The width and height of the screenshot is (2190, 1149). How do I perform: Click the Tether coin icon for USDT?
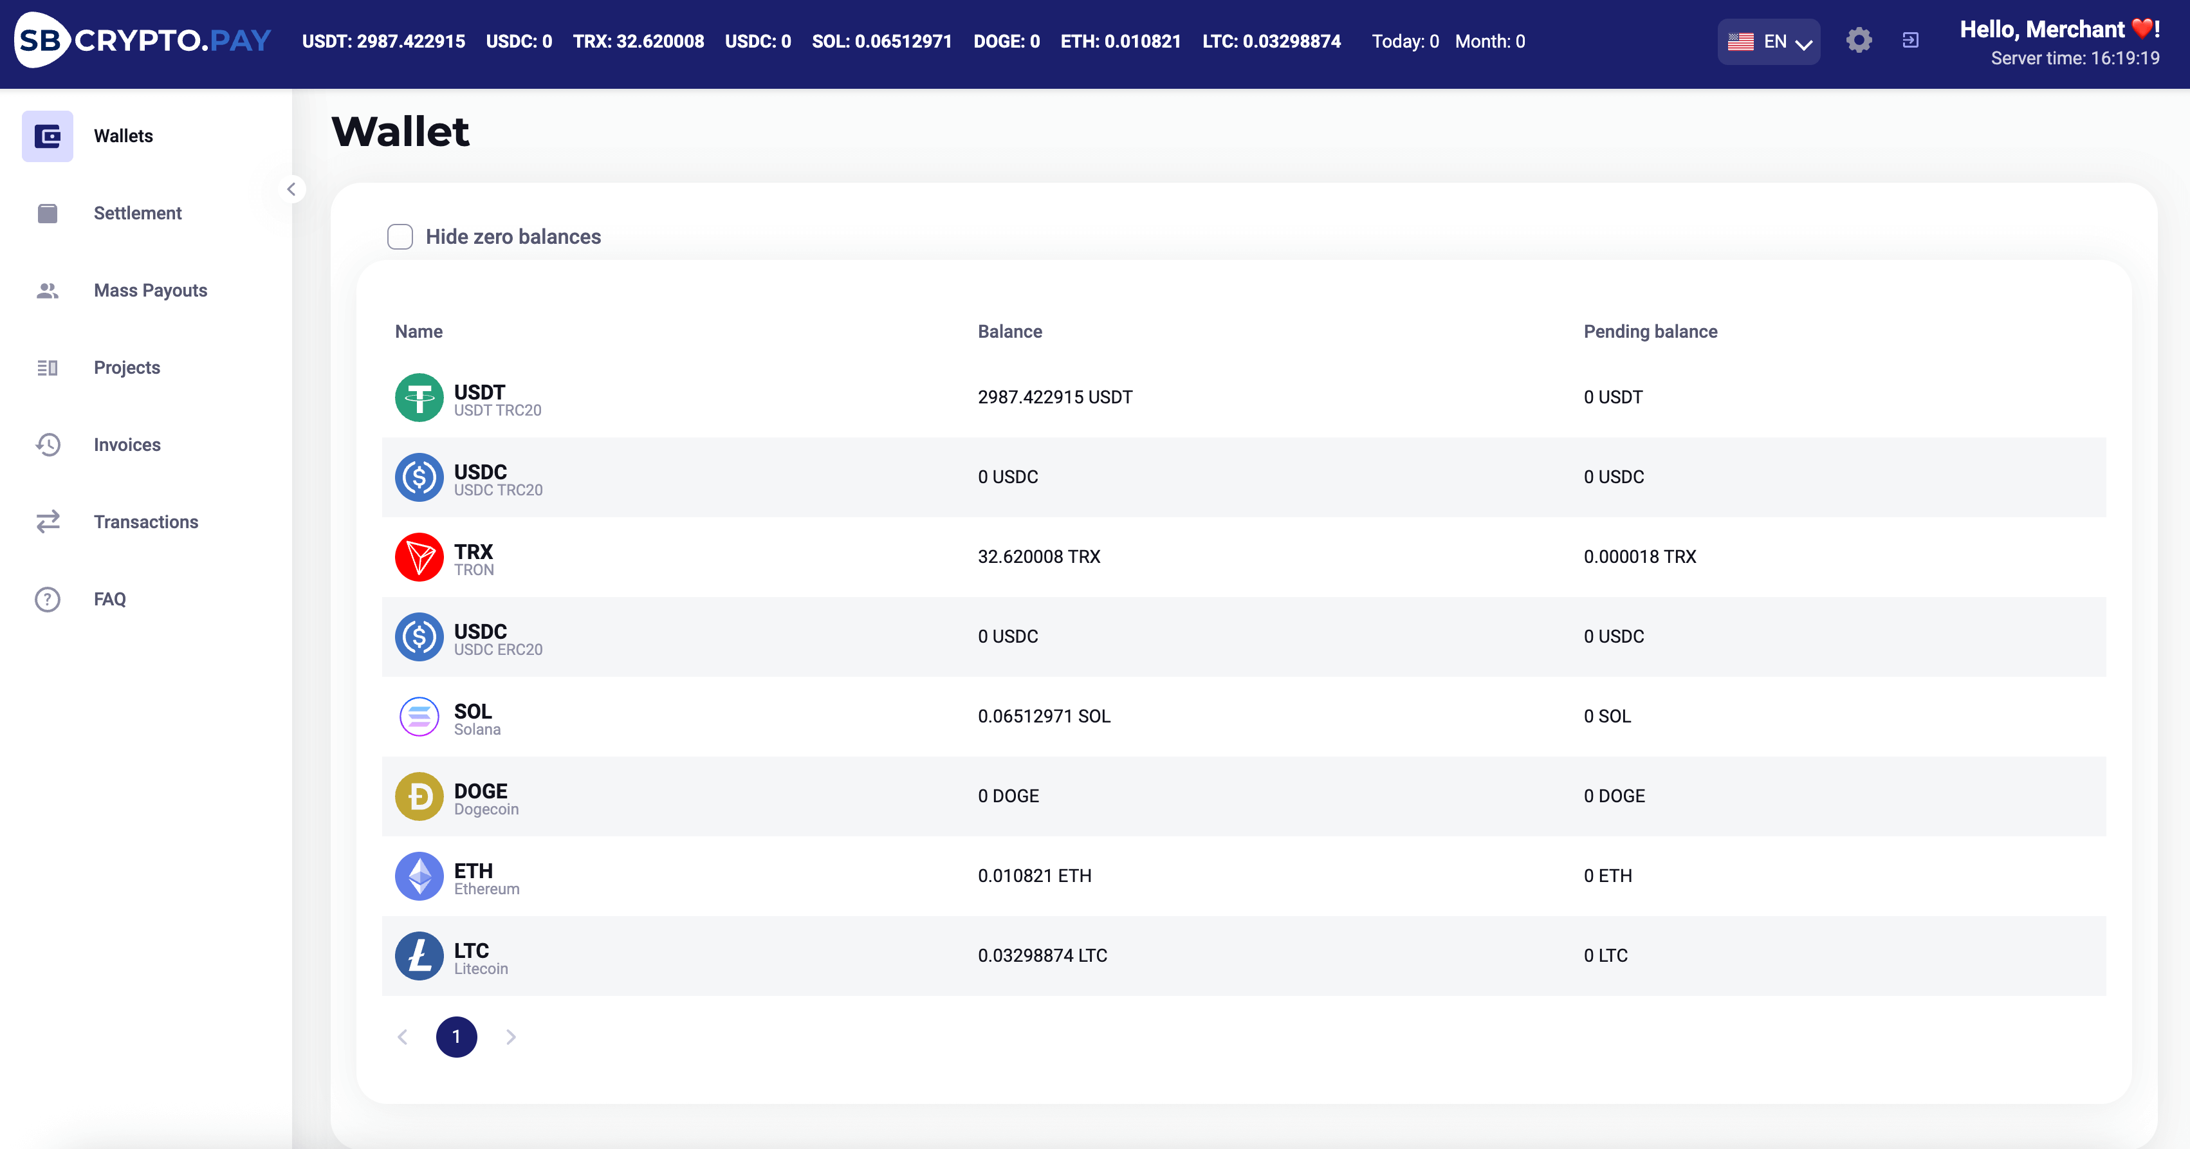[x=418, y=397]
